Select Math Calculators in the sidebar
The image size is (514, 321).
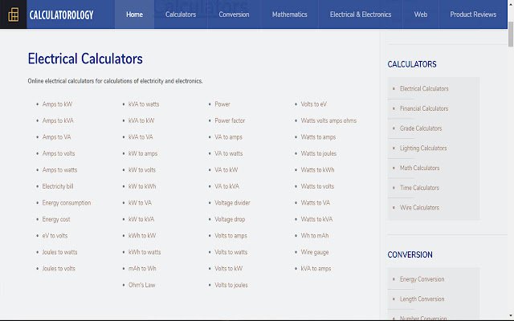click(x=419, y=168)
